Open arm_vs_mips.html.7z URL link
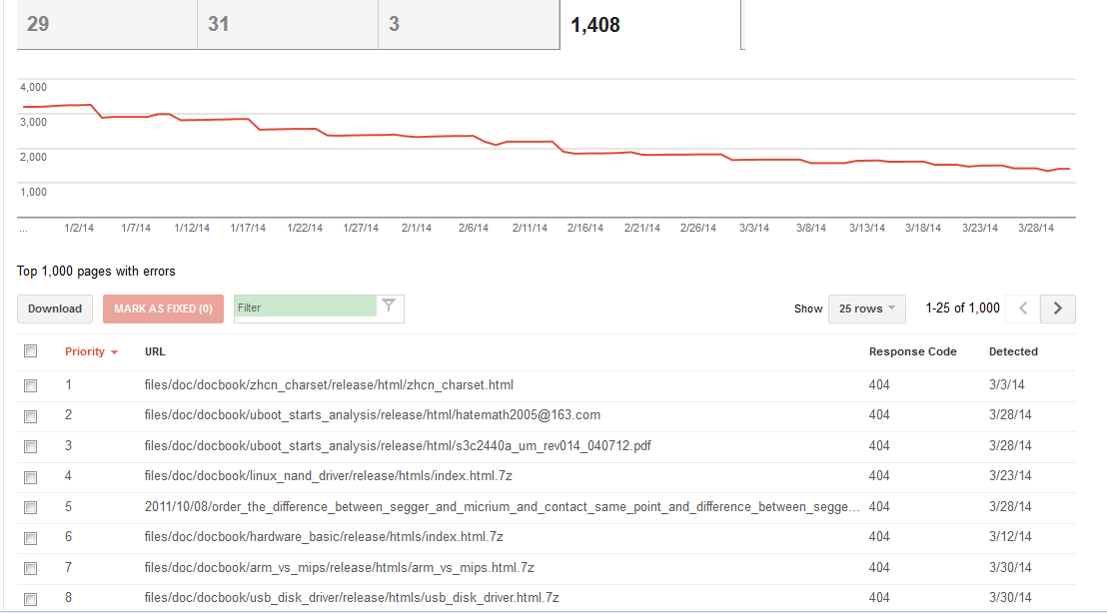The image size is (1107, 613). tap(340, 568)
